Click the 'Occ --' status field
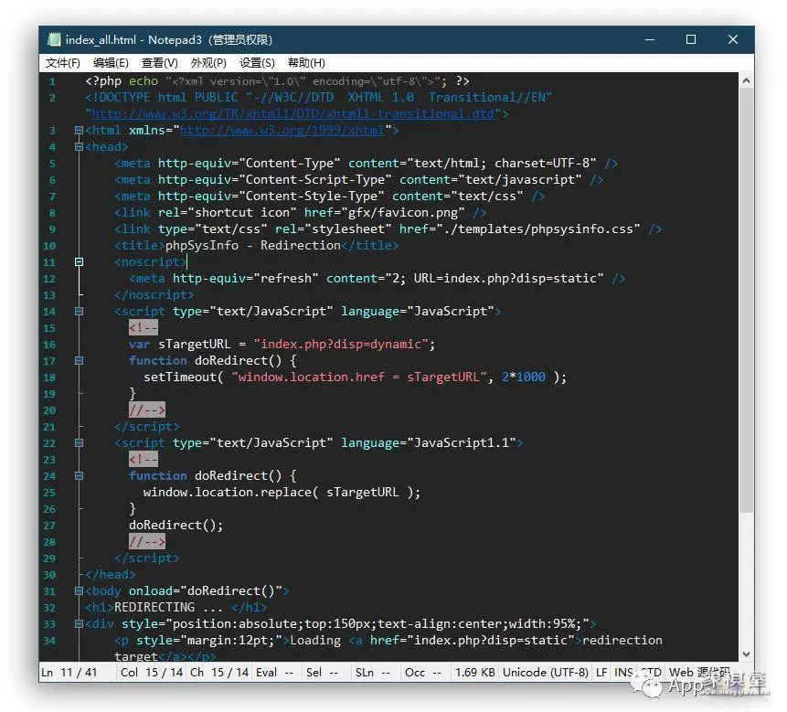The image size is (787, 712). point(423,673)
